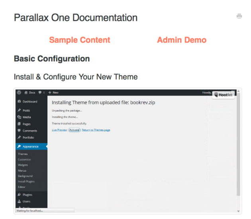Click the Dashboard gauge icon
Image resolution: width=251 pixels, height=219 pixels.
tap(19, 102)
